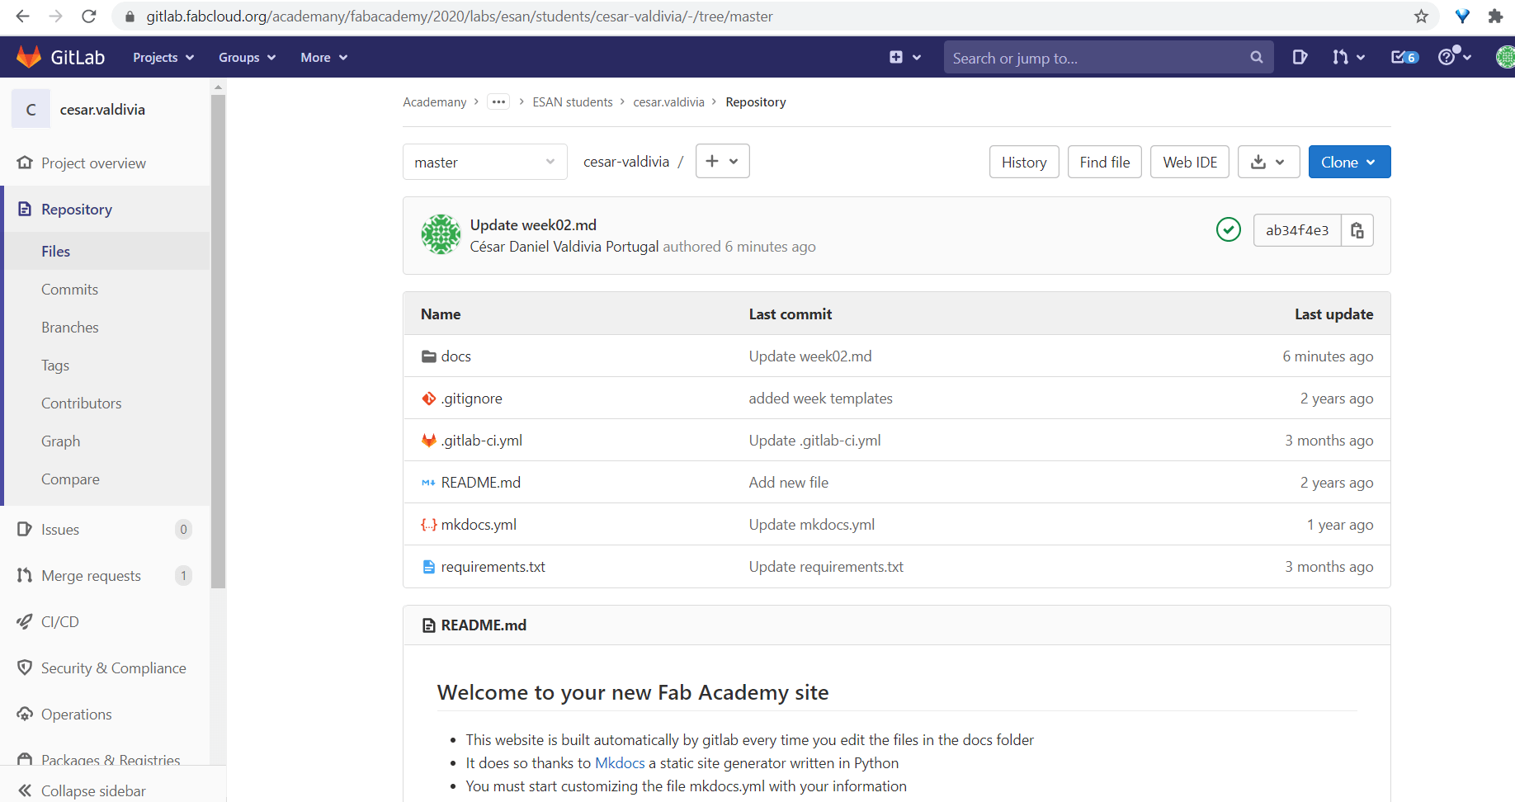
Task: Open the download source code dropdown
Action: (x=1269, y=162)
